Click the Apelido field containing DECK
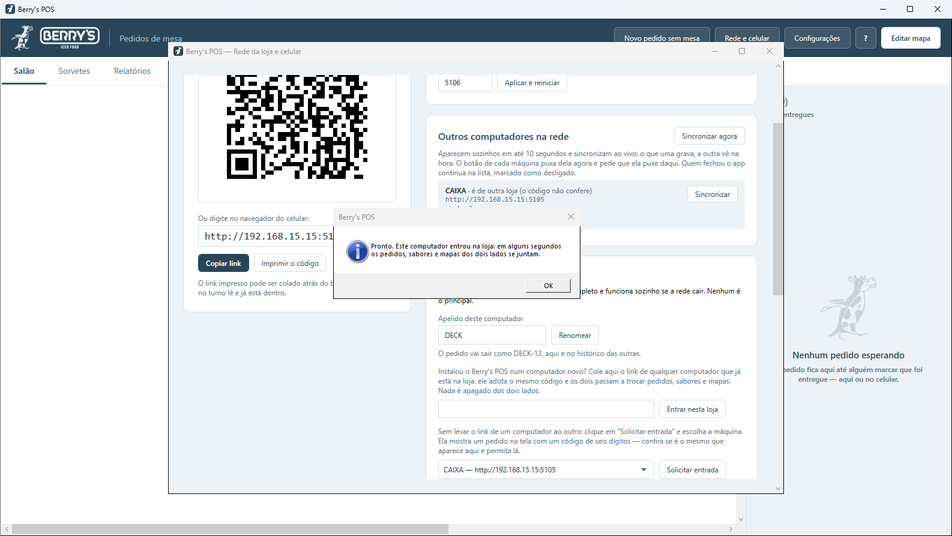952x536 pixels. (492, 335)
